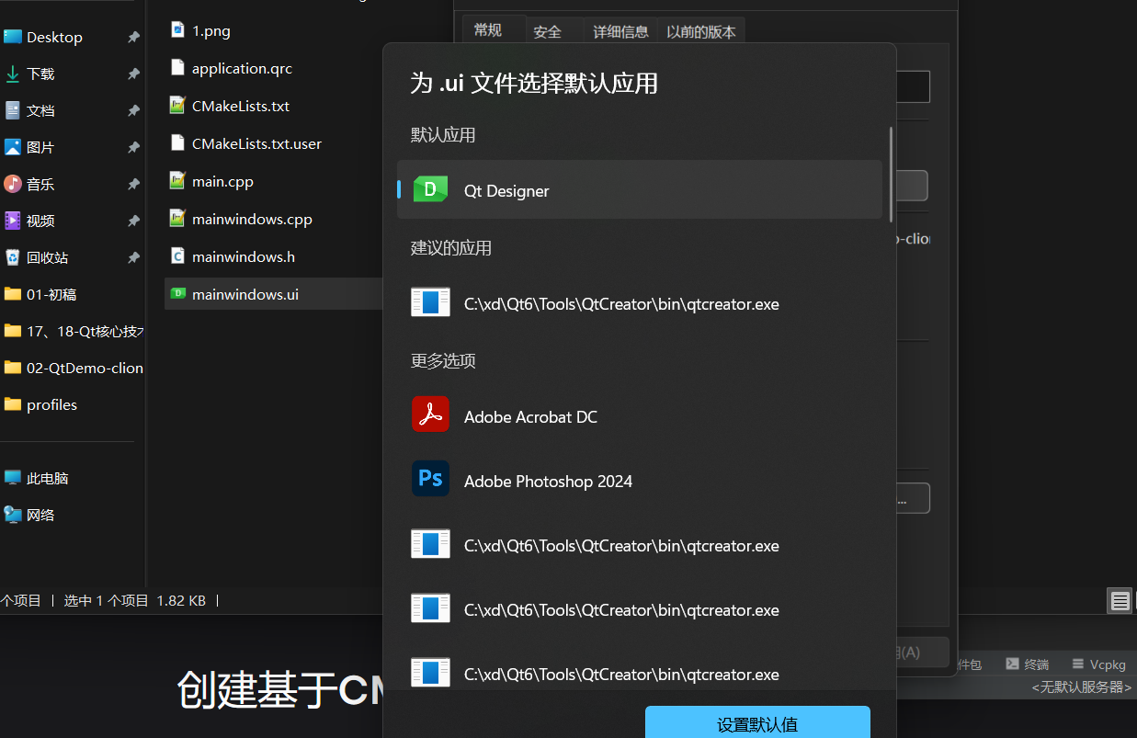The image size is (1137, 738).
Task: Open the 终端 tool window
Action: point(1027,664)
